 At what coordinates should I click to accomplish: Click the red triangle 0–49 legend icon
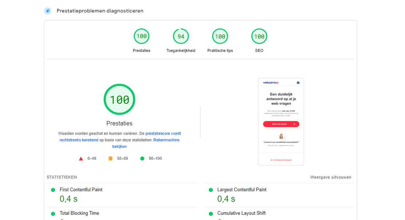click(x=81, y=158)
